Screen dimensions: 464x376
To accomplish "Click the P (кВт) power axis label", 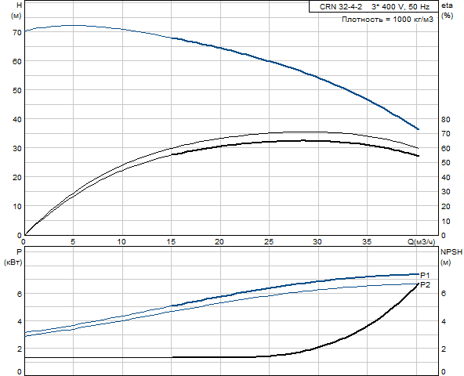I will (x=13, y=257).
